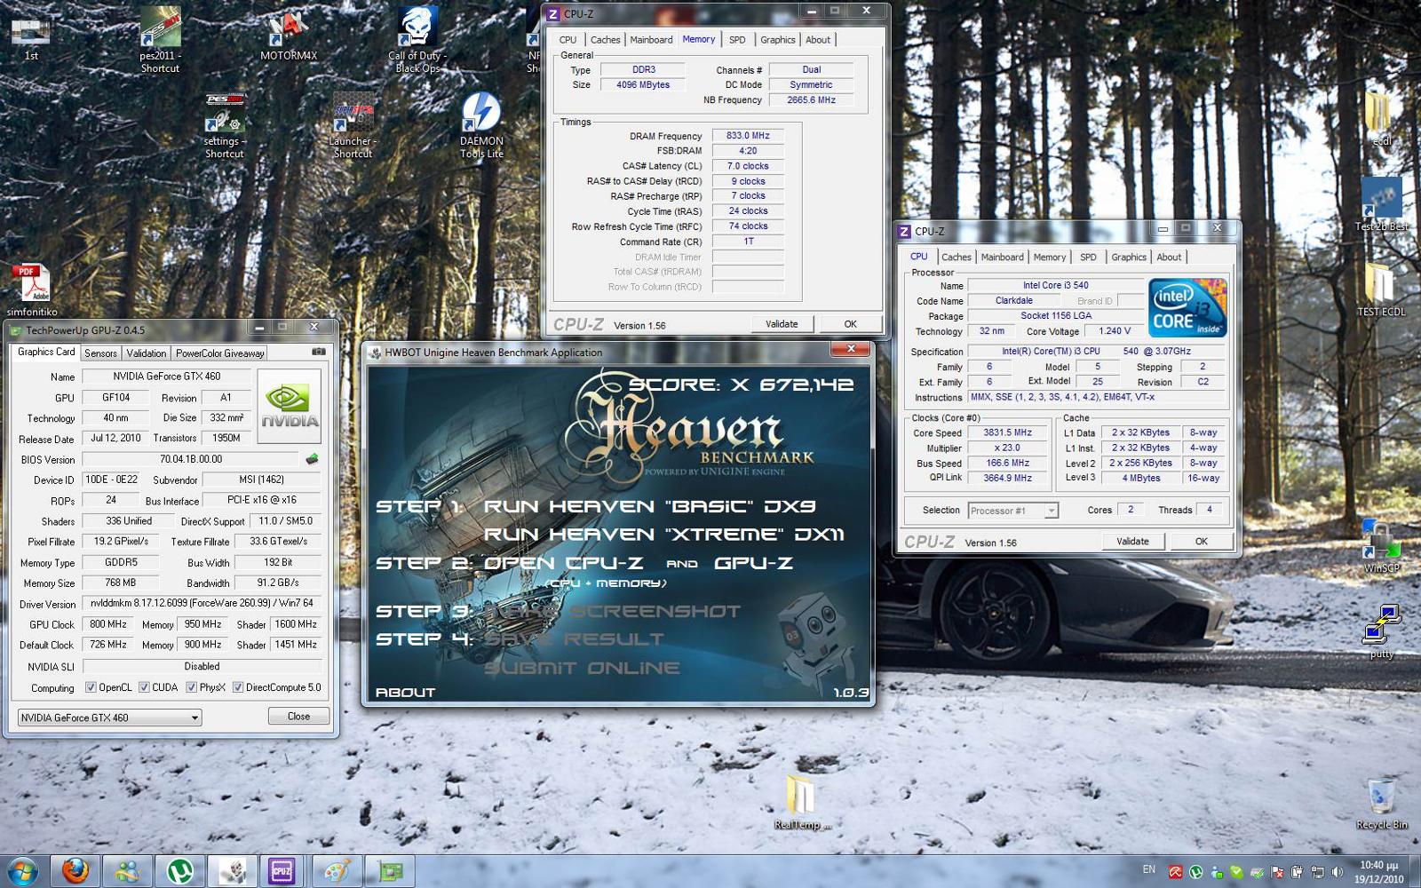Launch pes2011 shortcut on desktop
This screenshot has width=1421, height=888.
click(160, 40)
